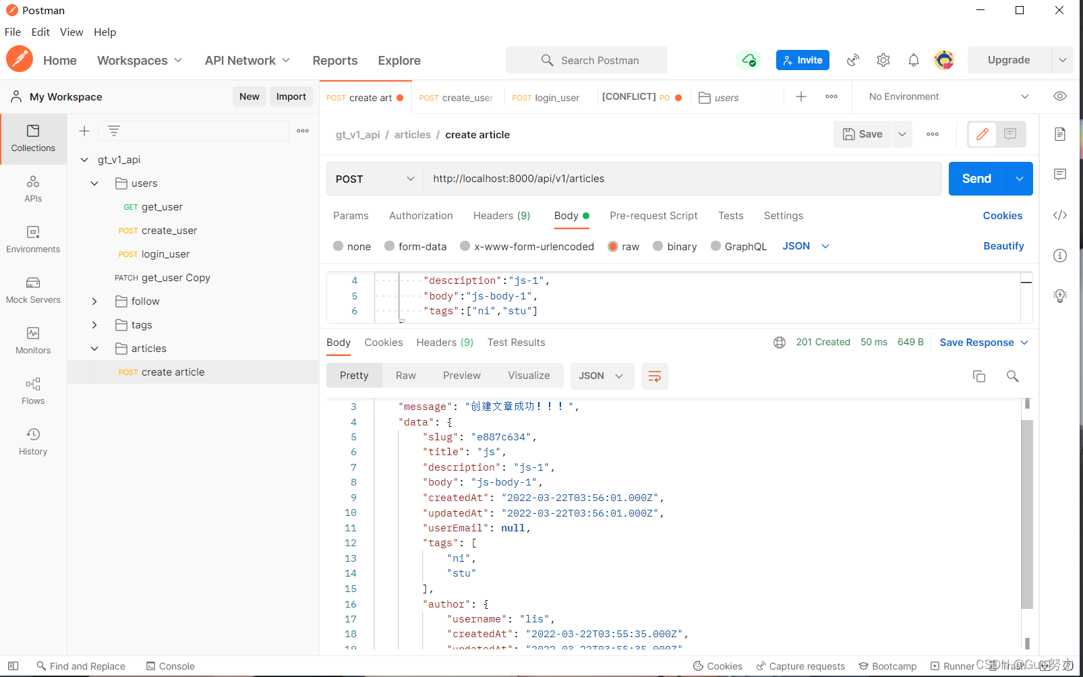Open the History sidebar panel
Screen dimensions: 1083x677
coord(33,442)
